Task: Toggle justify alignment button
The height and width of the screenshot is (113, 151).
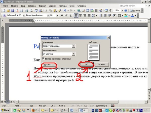Action: [89, 16]
